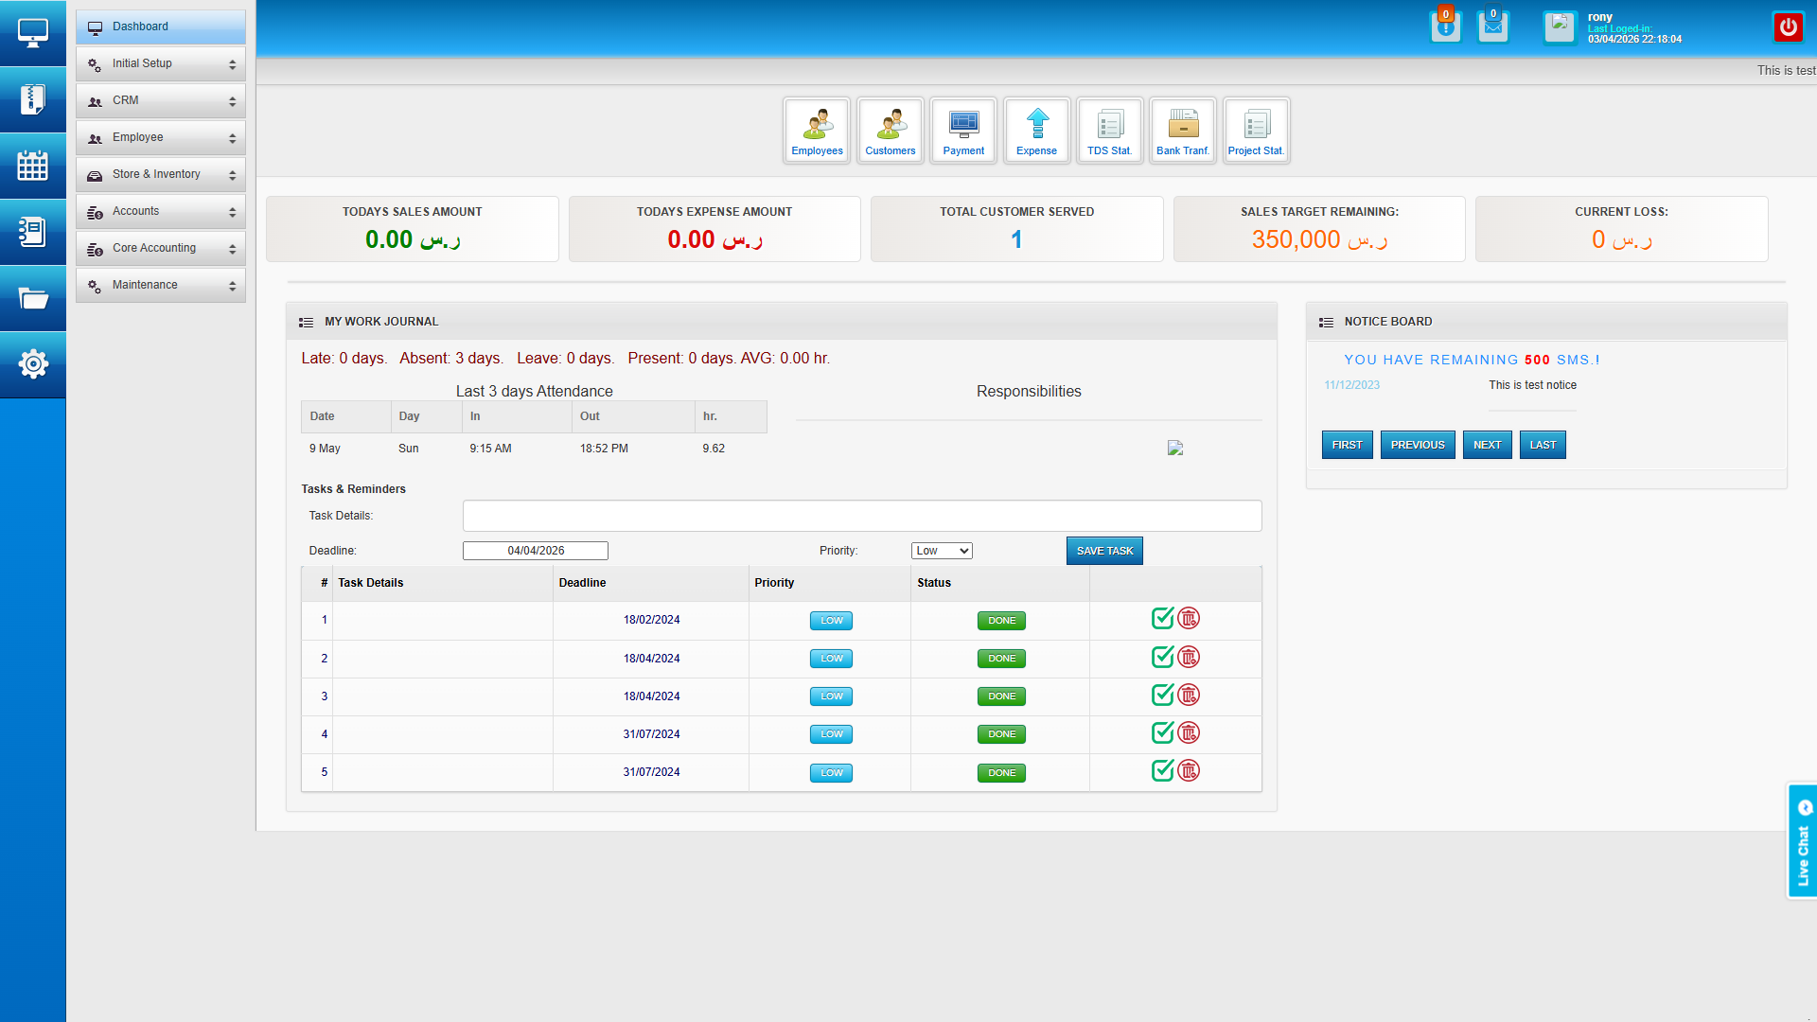Image resolution: width=1817 pixels, height=1022 pixels.
Task: Open the Project Stat. shortcut icon
Action: [x=1256, y=131]
